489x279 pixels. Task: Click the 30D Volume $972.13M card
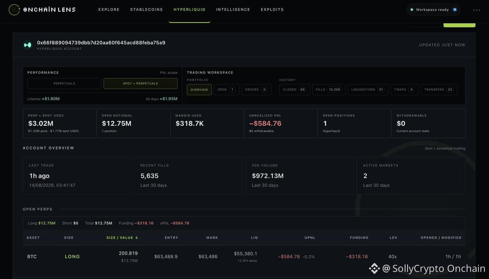300,176
